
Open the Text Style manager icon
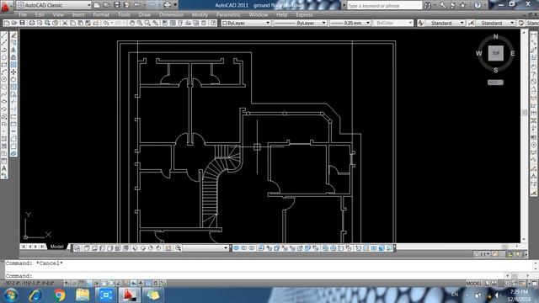(x=421, y=23)
